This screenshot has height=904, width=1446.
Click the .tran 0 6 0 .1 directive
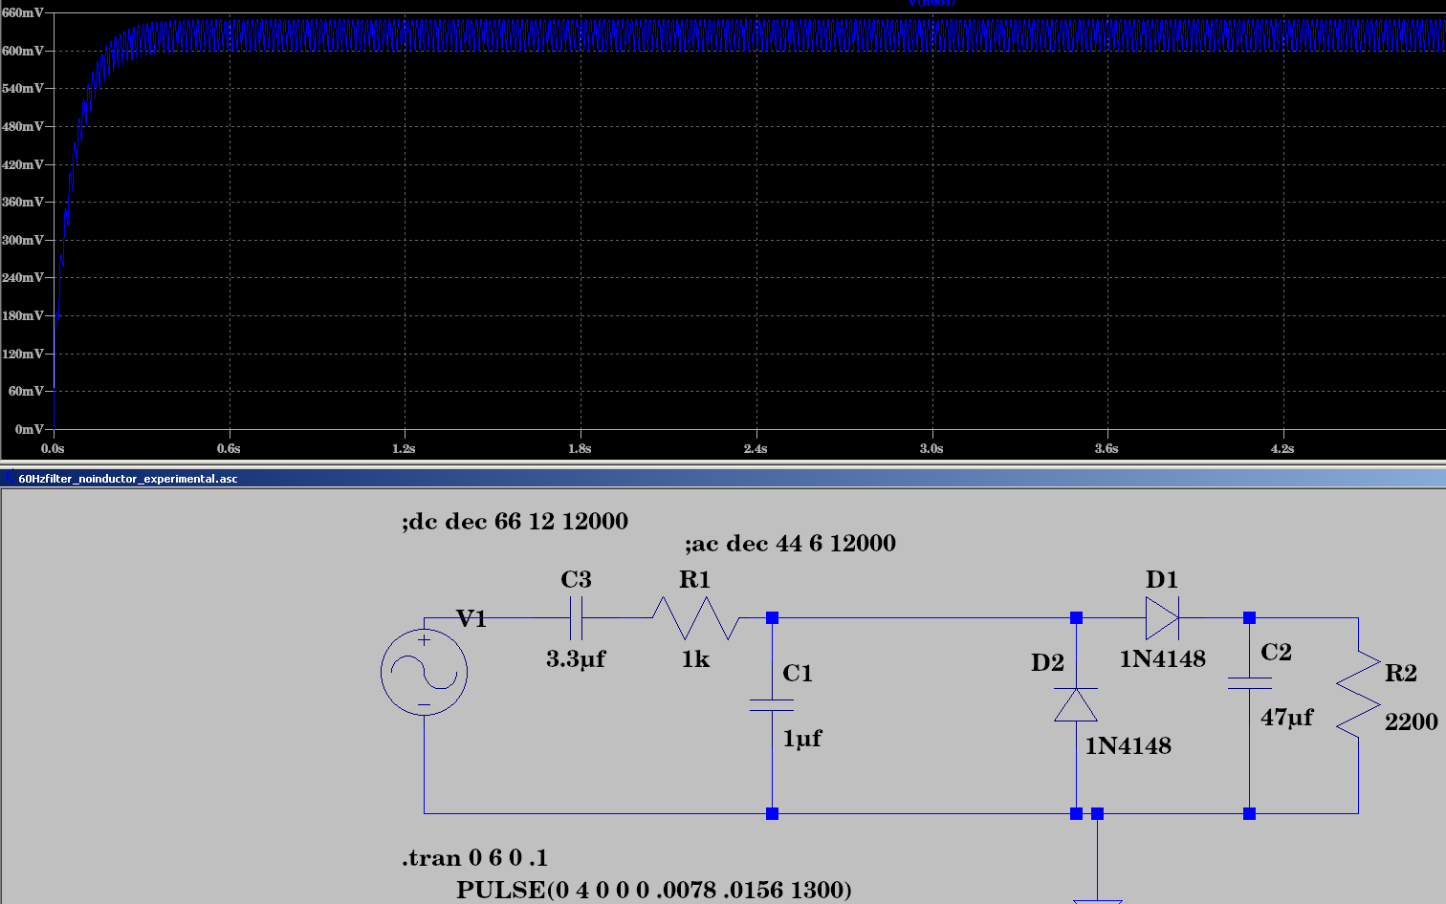point(474,858)
